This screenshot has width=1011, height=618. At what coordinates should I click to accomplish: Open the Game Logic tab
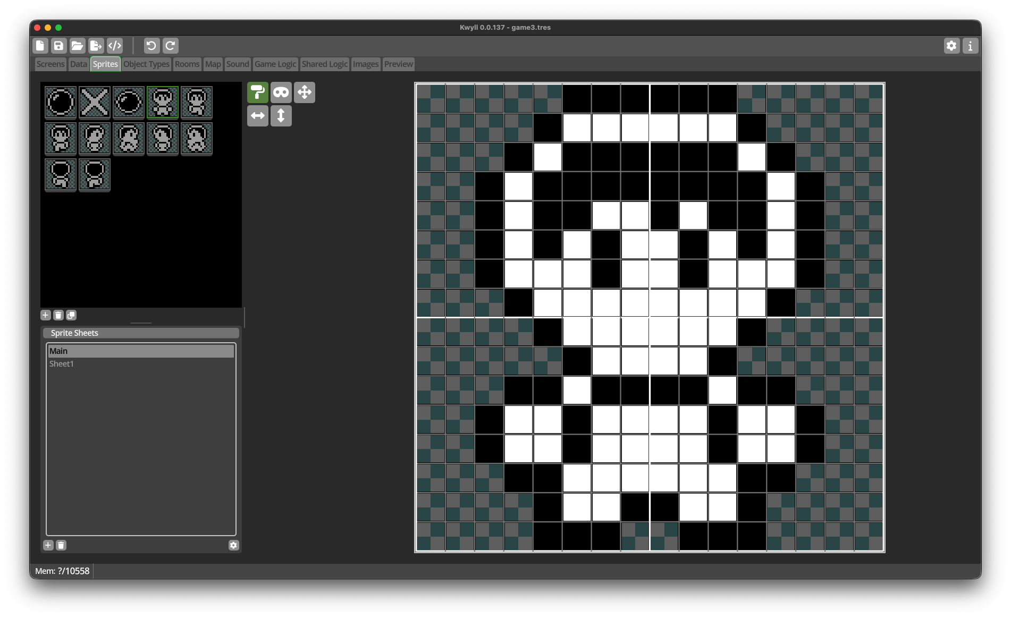(275, 64)
